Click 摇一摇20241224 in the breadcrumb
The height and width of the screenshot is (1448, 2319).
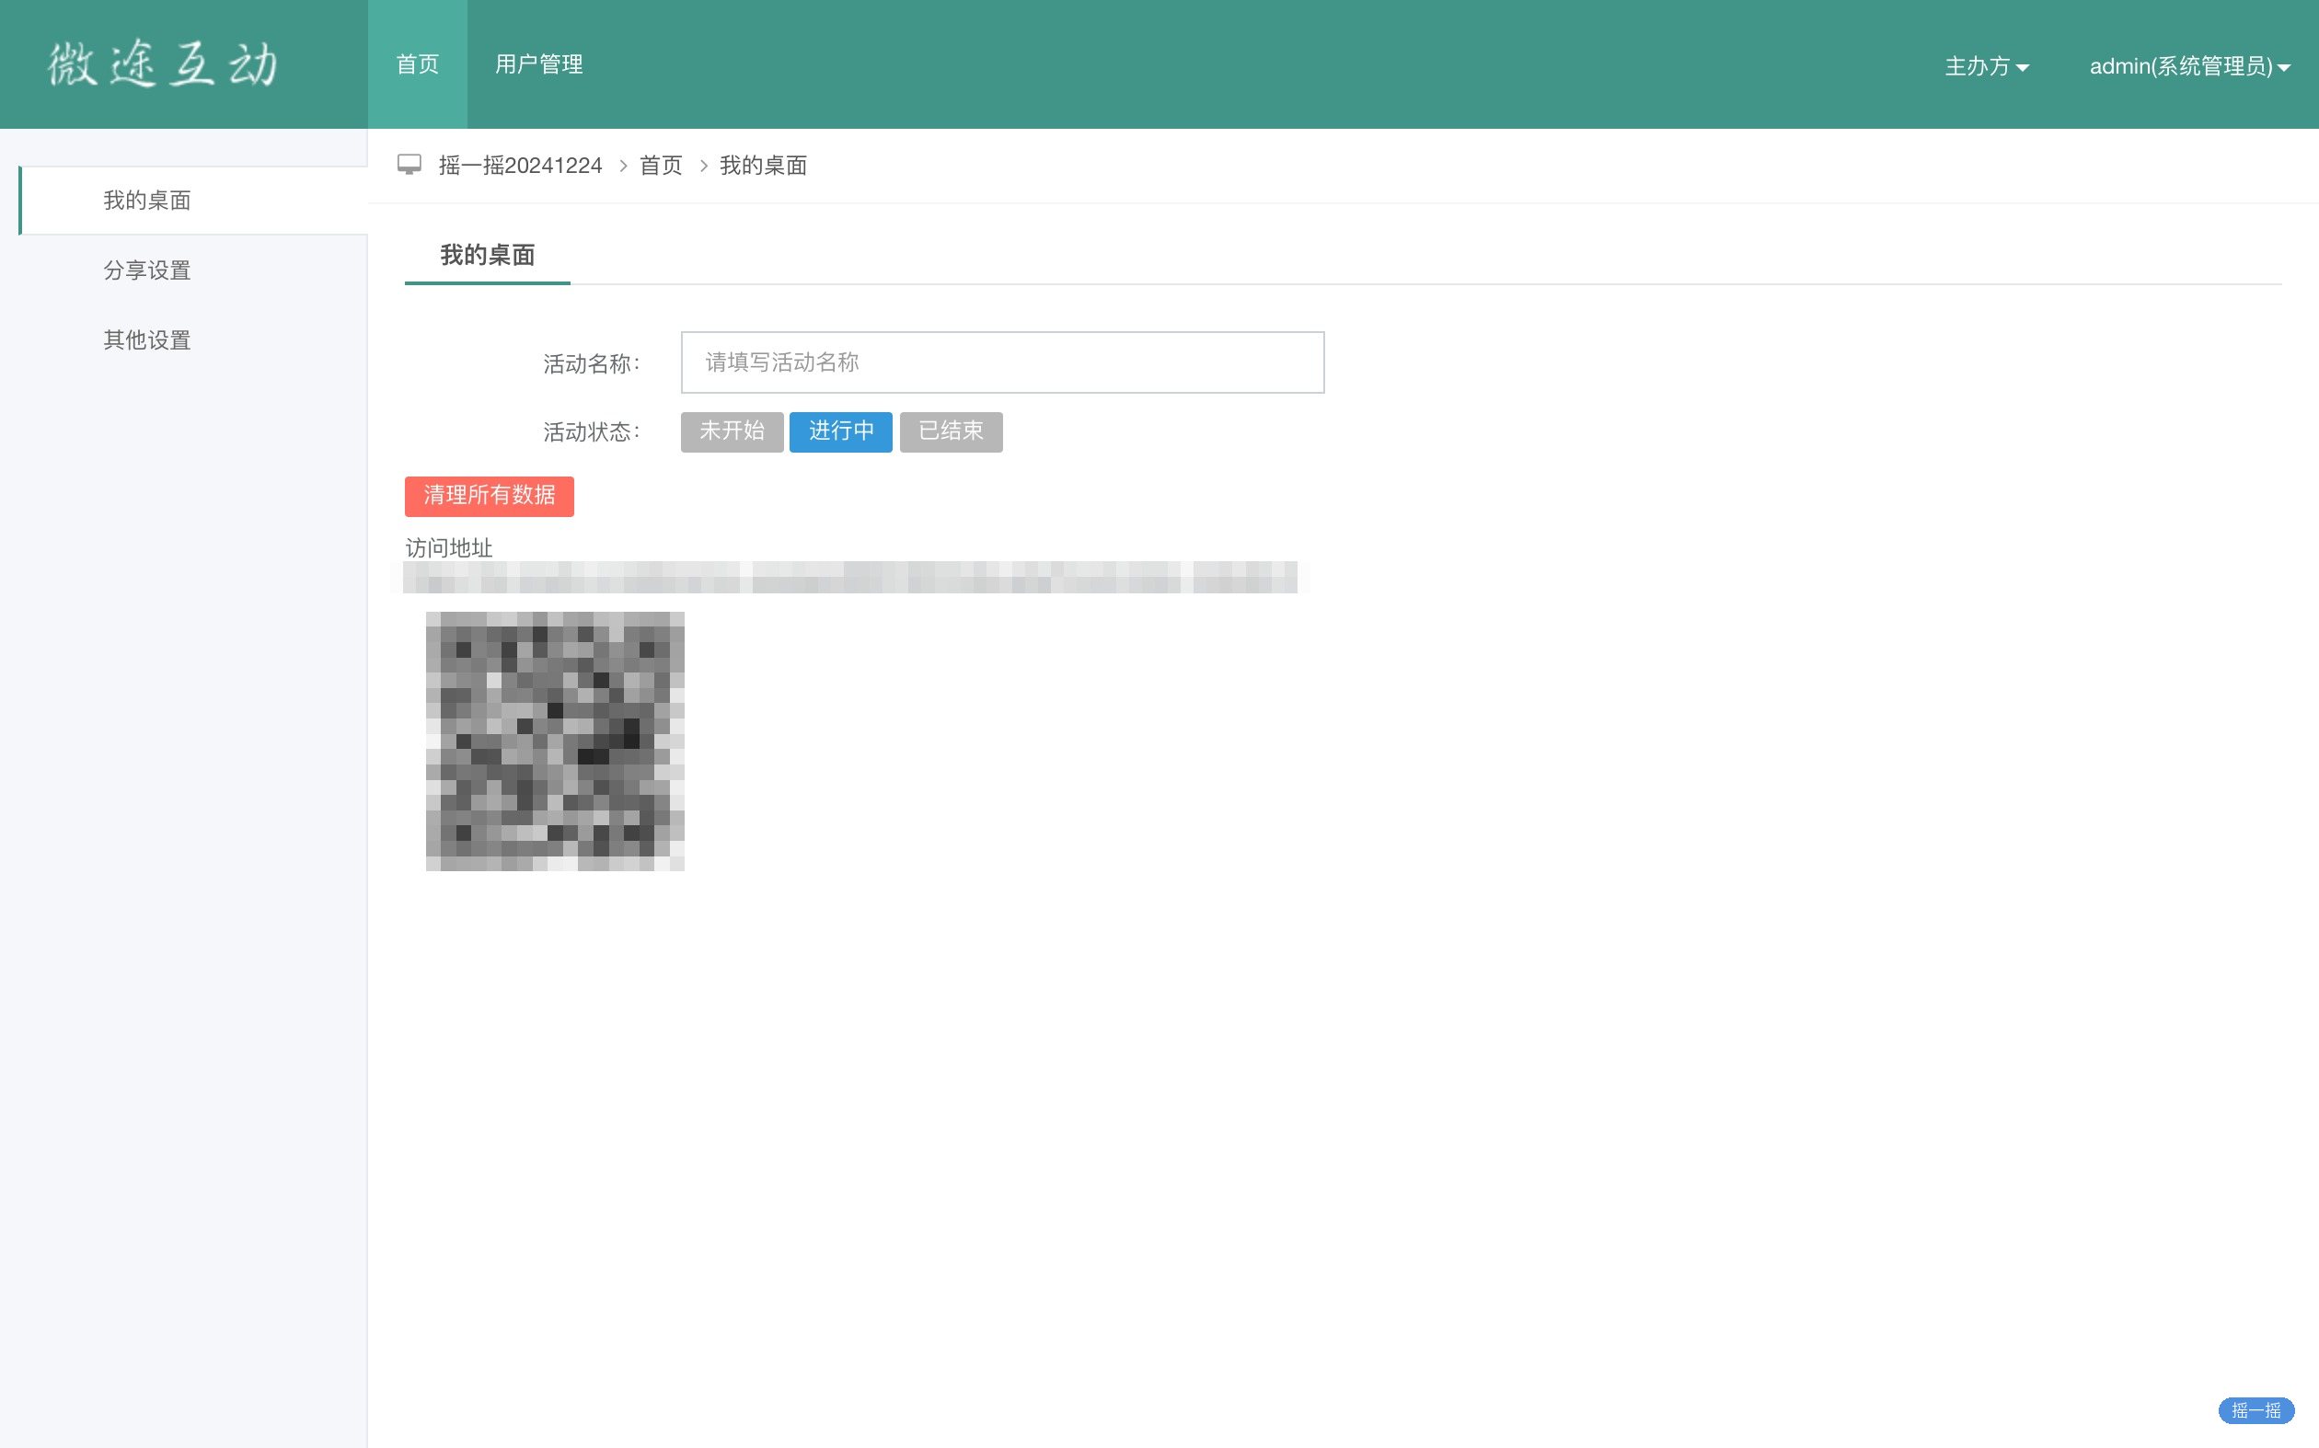[x=520, y=166]
